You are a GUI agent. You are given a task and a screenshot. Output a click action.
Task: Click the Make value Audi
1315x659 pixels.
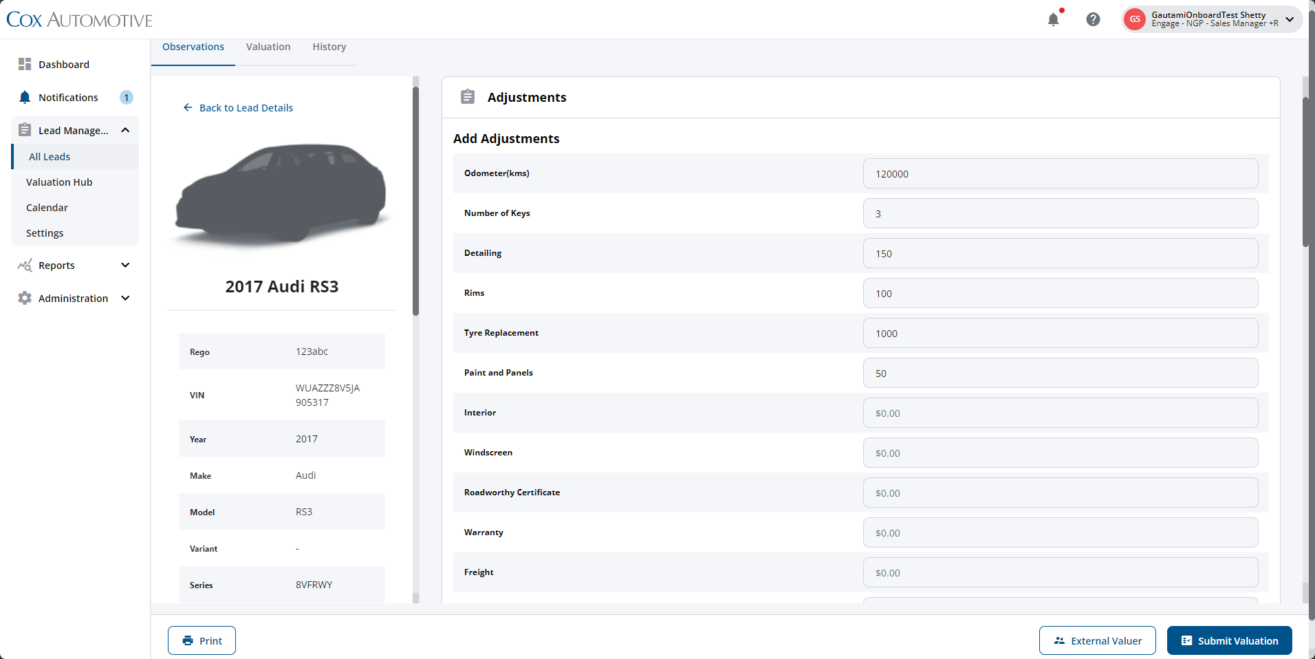point(305,475)
